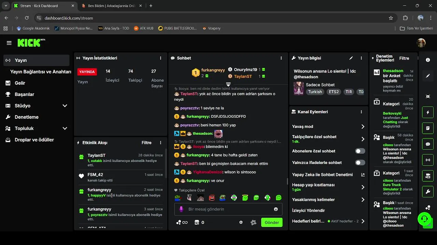
Task: Open Denetleme in sidebar
Action: pyautogui.click(x=26, y=117)
